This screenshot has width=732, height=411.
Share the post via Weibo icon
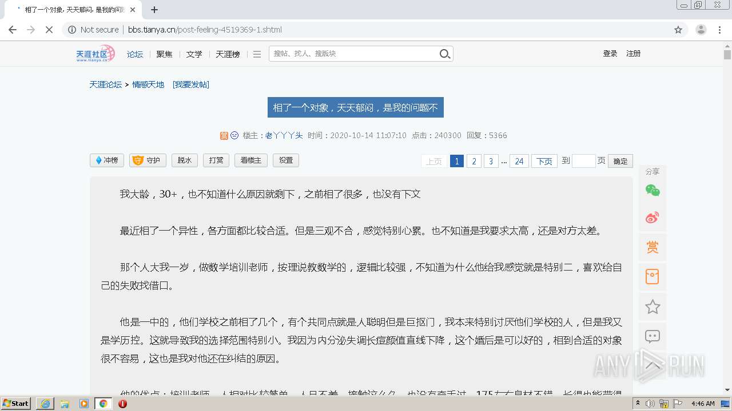(653, 217)
